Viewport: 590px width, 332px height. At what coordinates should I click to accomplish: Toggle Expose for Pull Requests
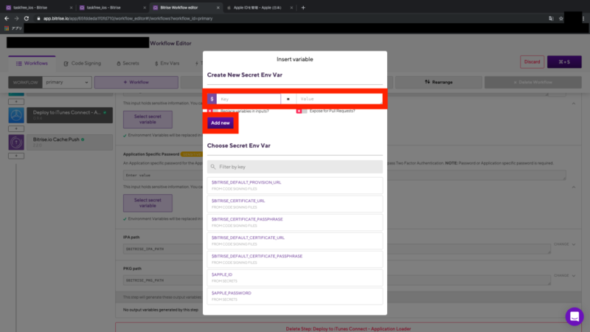point(302,111)
